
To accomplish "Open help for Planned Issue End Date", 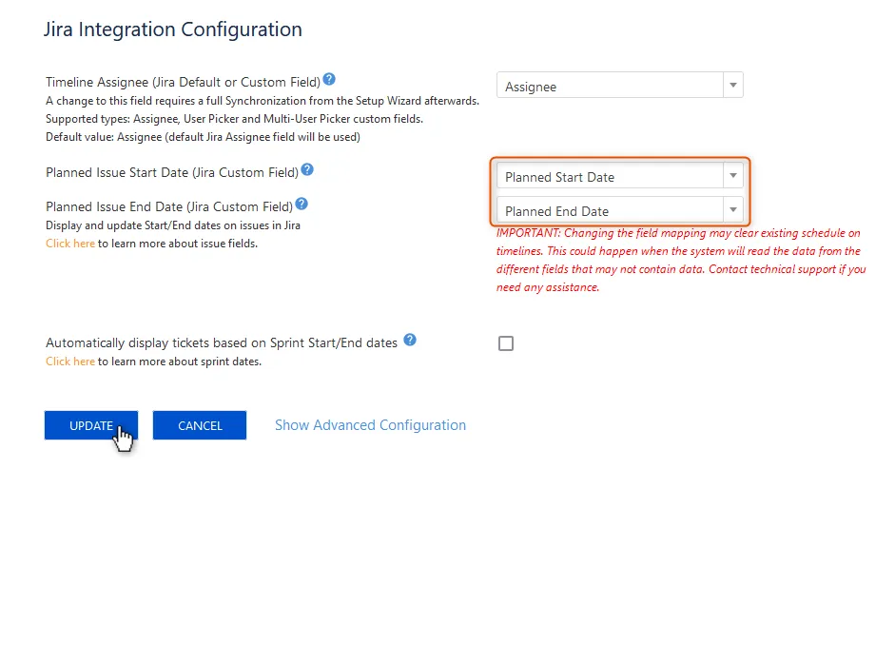I will [302, 204].
